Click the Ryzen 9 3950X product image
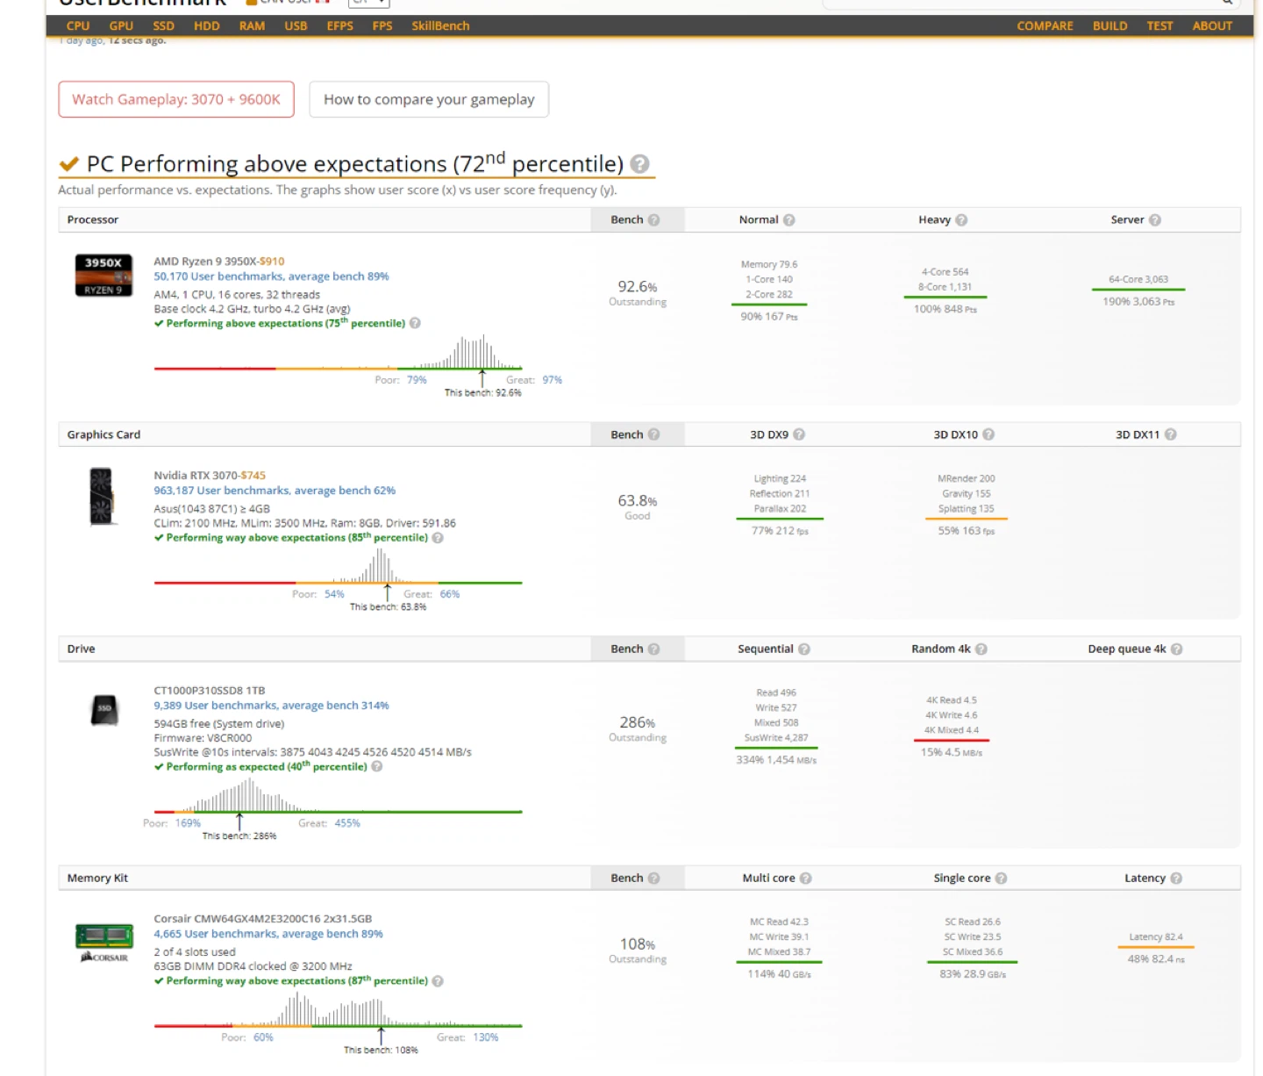Screen dimensions: 1263x1076 (x=103, y=276)
